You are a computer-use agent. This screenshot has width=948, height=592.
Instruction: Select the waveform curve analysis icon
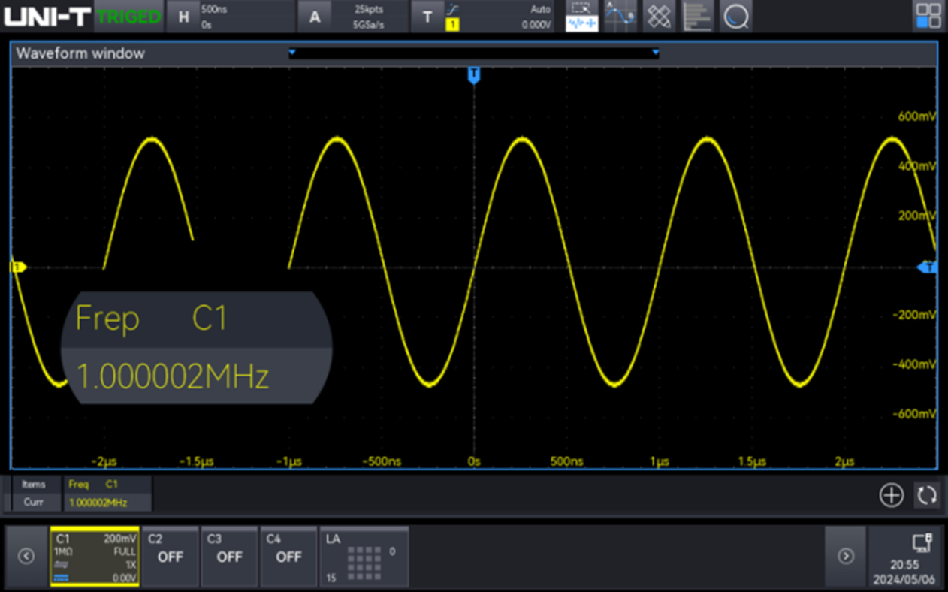(x=620, y=16)
